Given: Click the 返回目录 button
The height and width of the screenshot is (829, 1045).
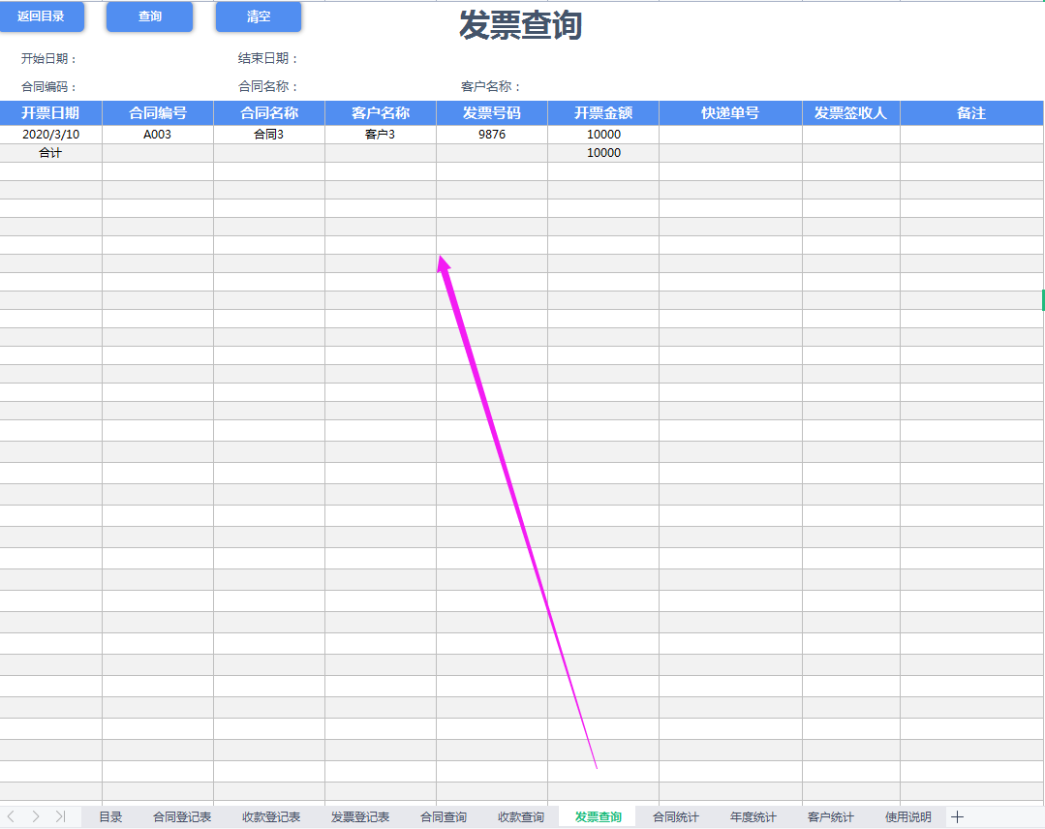Looking at the screenshot, I should coord(43,16).
